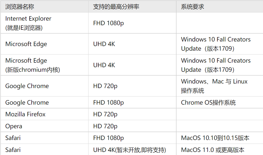The height and width of the screenshot is (155, 263).
Task: Click the 浏览器名称 column header
Action: (x=20, y=7)
